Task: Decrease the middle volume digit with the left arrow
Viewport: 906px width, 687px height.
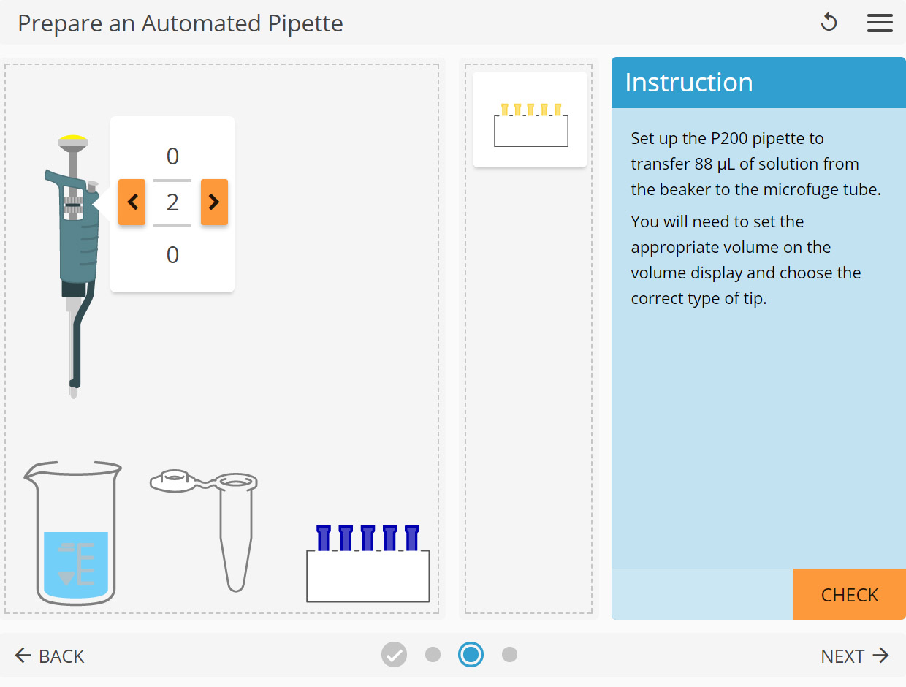Action: point(132,202)
